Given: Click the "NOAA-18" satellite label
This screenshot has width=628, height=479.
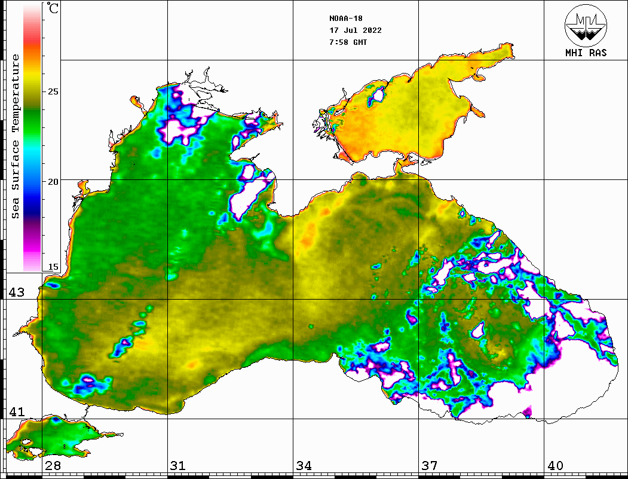Looking at the screenshot, I should click(345, 19).
